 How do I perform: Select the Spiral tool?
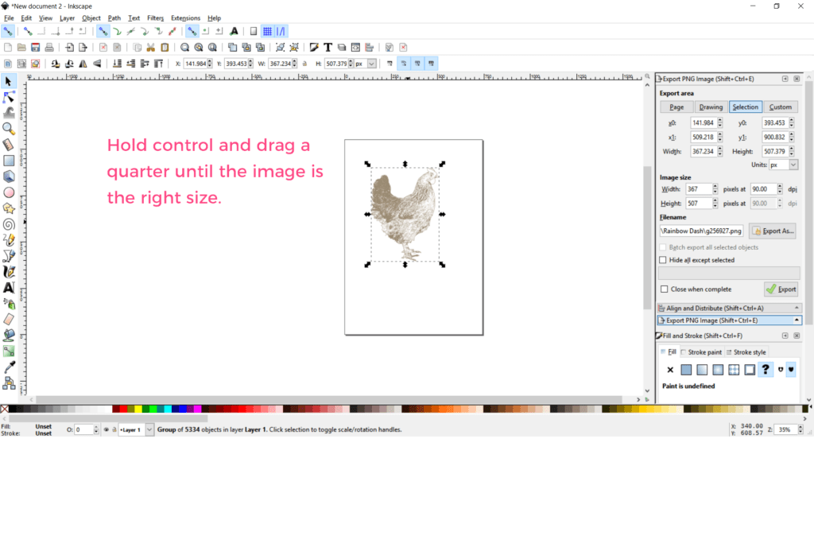pos(8,224)
